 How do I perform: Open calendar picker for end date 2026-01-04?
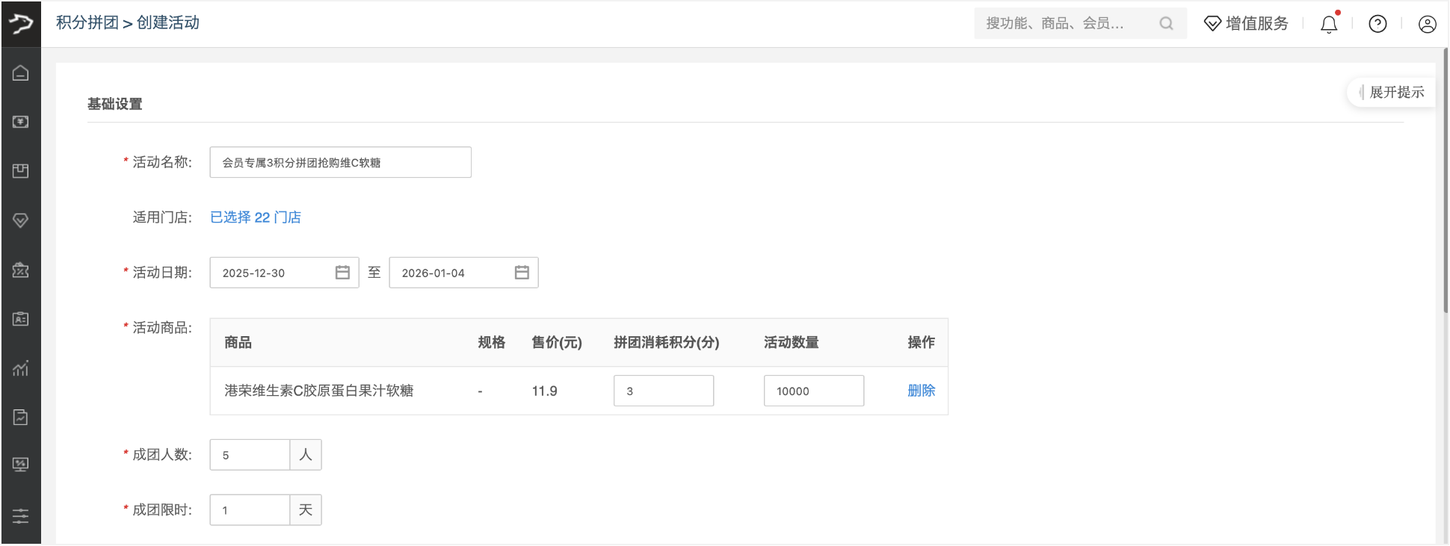(x=522, y=273)
